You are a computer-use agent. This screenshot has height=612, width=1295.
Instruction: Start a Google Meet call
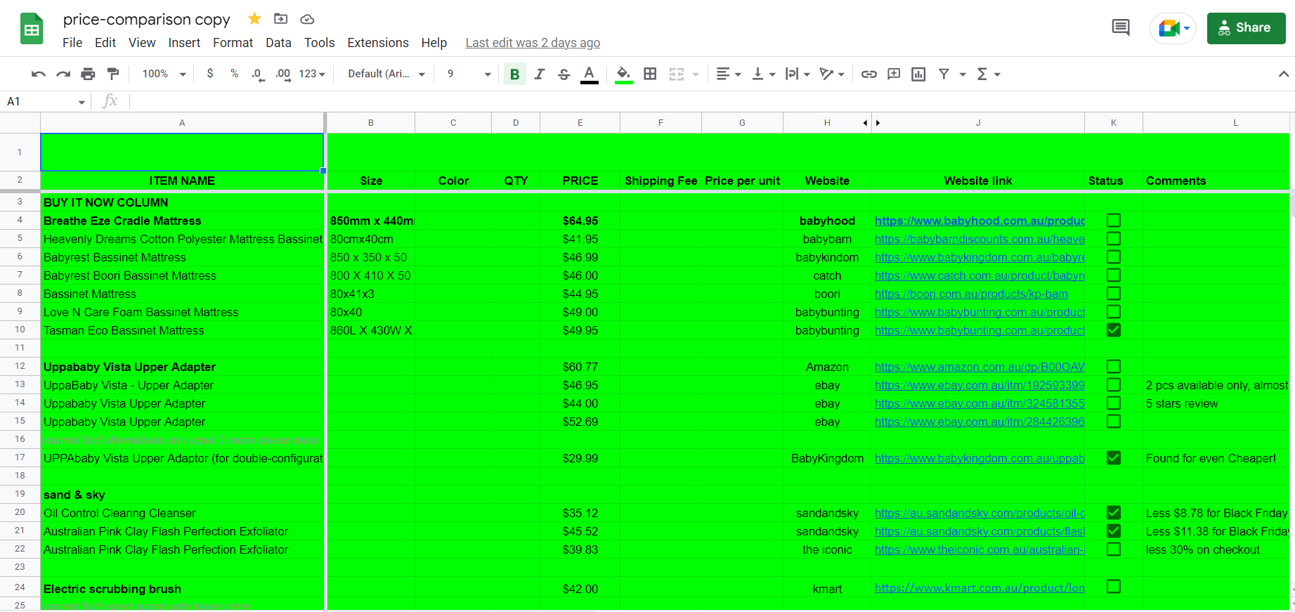click(x=1173, y=28)
